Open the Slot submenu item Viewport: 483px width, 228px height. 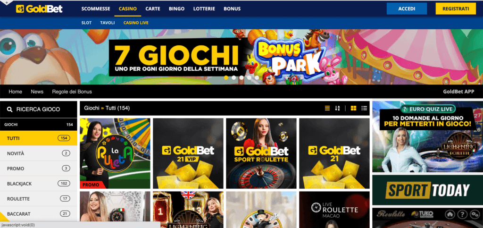click(x=87, y=23)
